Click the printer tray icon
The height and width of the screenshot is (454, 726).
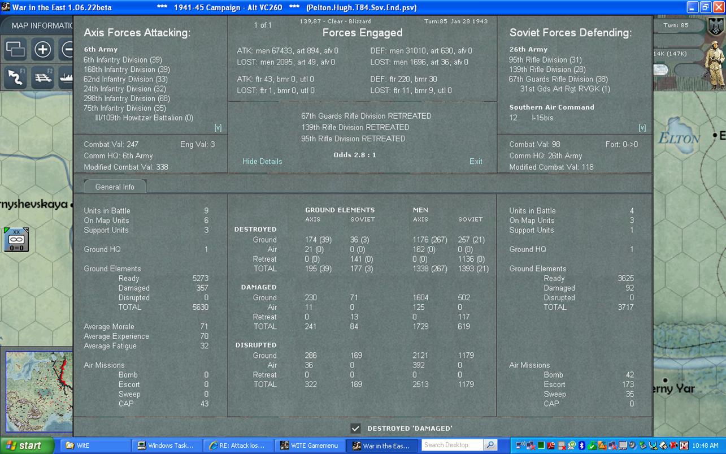(663, 446)
